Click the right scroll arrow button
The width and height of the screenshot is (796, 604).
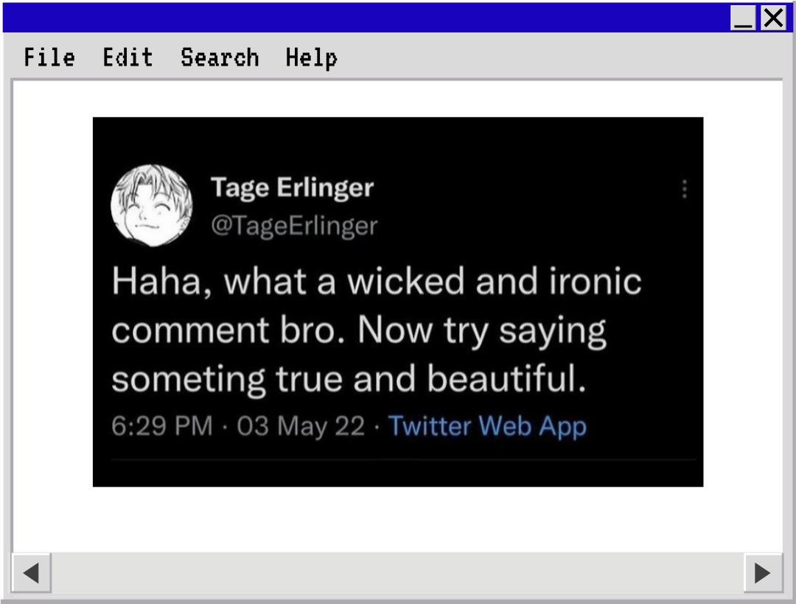[x=763, y=572]
